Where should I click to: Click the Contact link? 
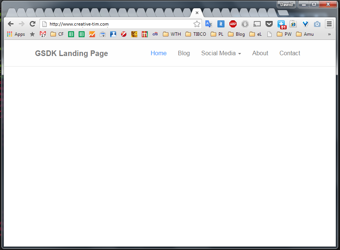(x=290, y=53)
